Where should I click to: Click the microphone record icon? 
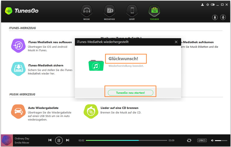(x=223, y=17)
